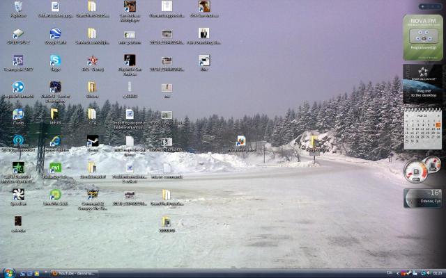Screen dimensions: 446x278
Task: Open the GTA folder on the desktop
Action: 92,114
